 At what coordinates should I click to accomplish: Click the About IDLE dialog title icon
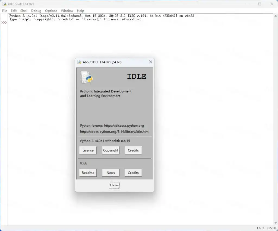(79, 62)
